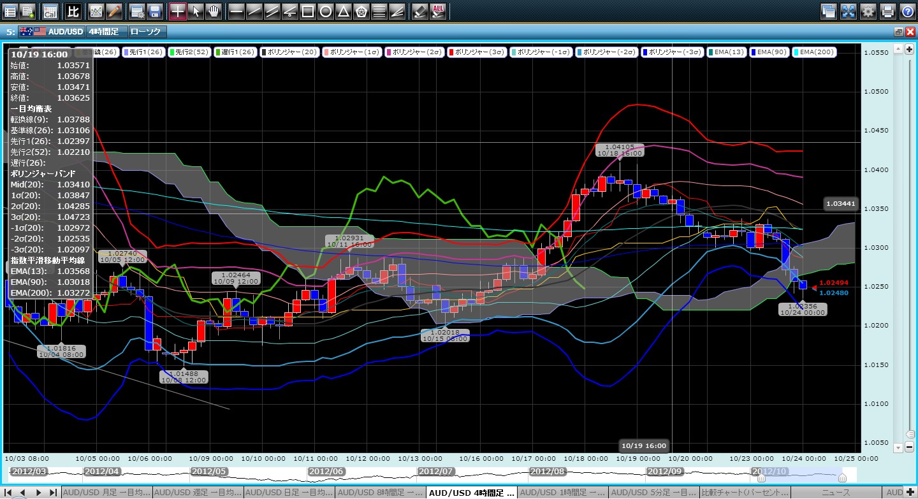Open the print icon in toolbar

pos(887,11)
